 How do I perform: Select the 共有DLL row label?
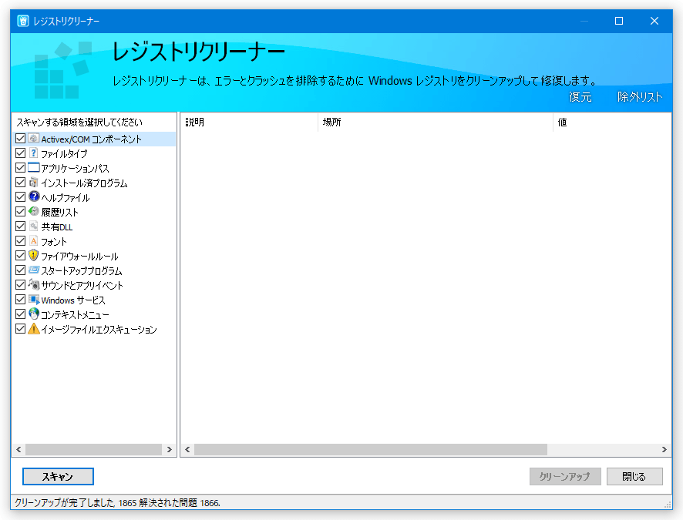tap(57, 227)
